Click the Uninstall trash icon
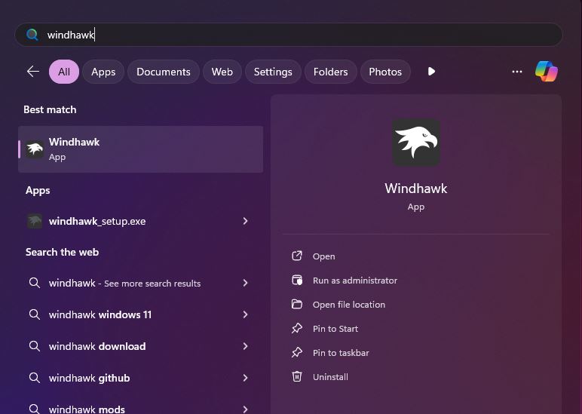This screenshot has width=582, height=414. (297, 377)
